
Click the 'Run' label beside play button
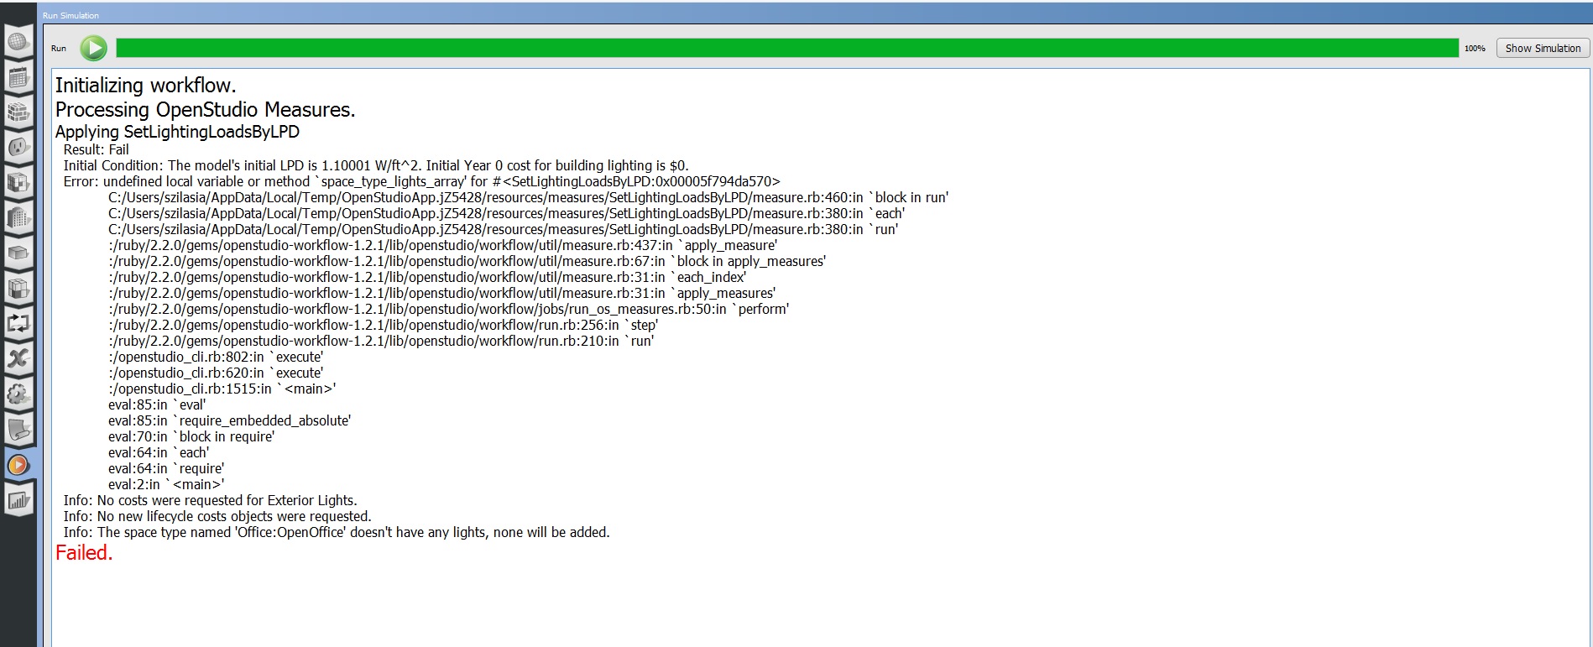point(59,49)
